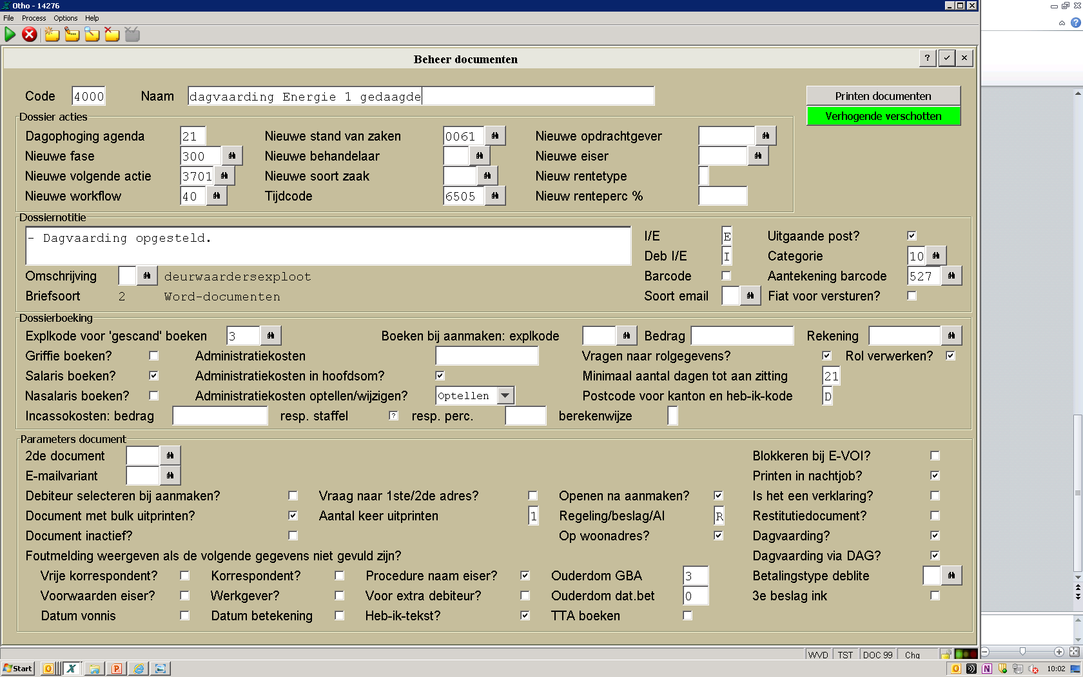Open lookup for Nieuwe opdrachtgever
Screen dimensions: 1083x677
pyautogui.click(x=766, y=136)
